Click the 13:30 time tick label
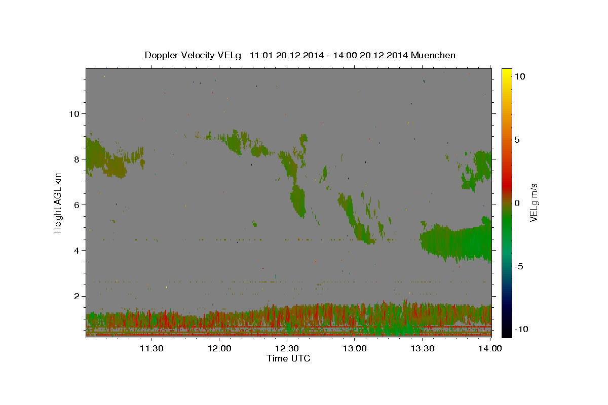This screenshot has height=405, width=608. tap(423, 348)
